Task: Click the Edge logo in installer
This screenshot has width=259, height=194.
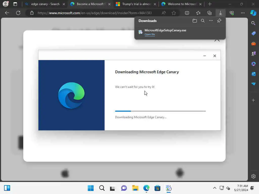Action: tap(71, 95)
